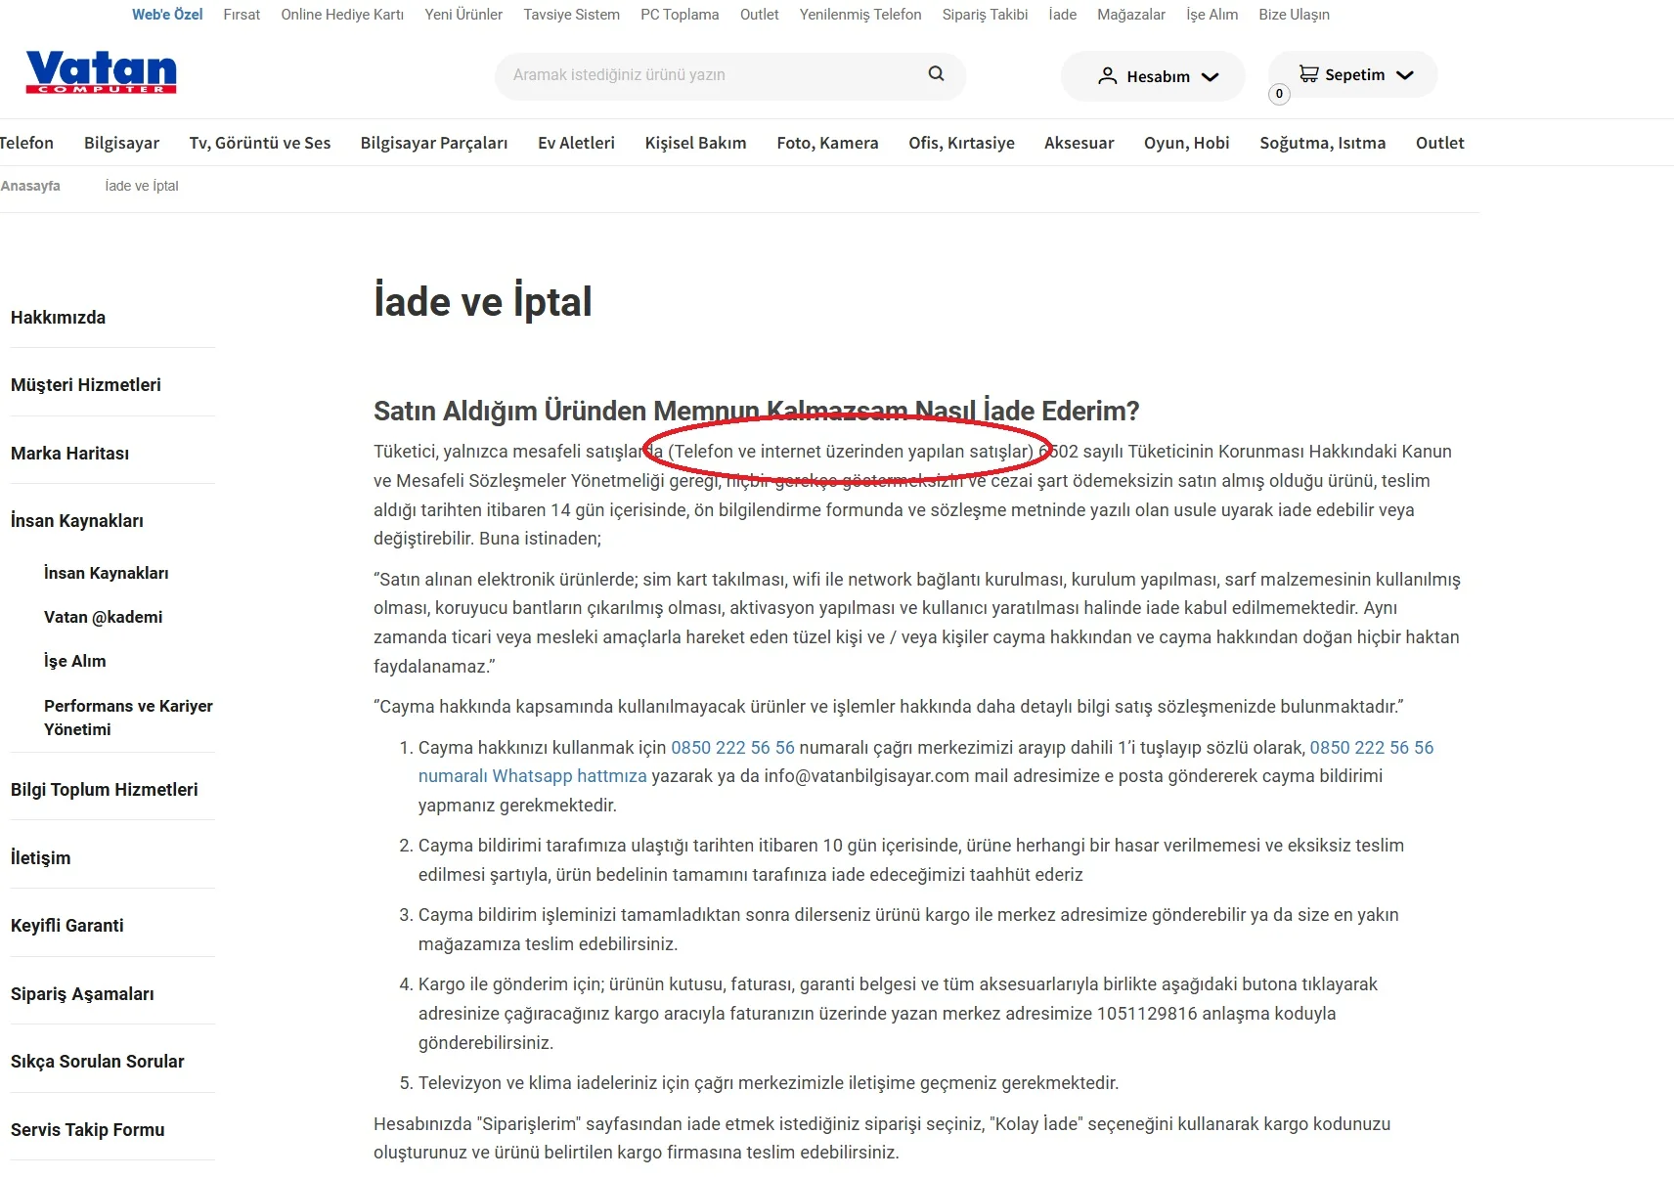Click the cart item count badge
Image resolution: width=1674 pixels, height=1178 pixels.
pos(1279,94)
